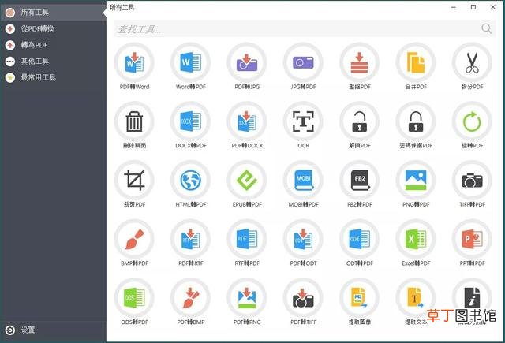Switch to 從PDF轉換 category

click(53, 28)
